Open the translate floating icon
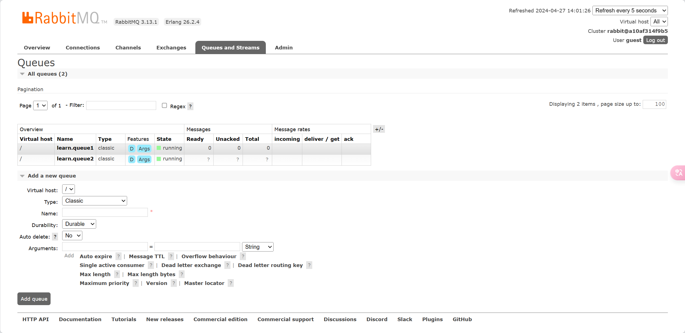The width and height of the screenshot is (685, 333). click(x=678, y=173)
